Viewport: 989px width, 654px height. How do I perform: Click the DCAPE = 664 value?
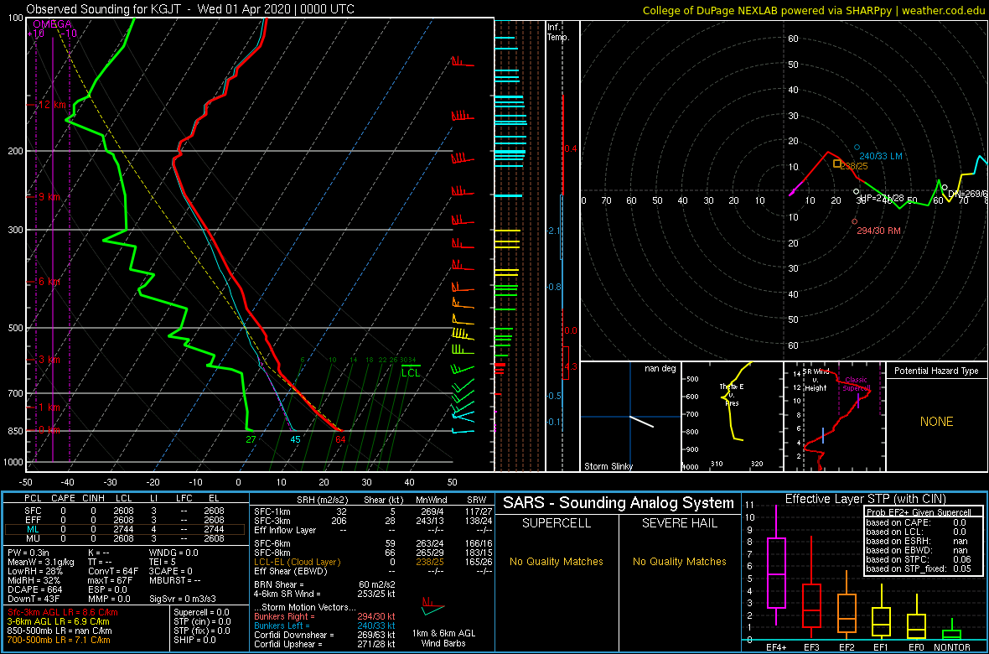[x=34, y=591]
